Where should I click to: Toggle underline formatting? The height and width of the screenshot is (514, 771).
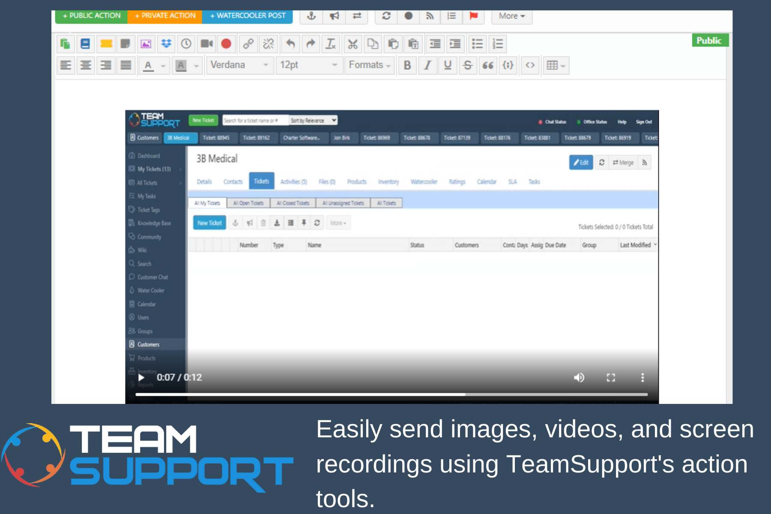[448, 65]
